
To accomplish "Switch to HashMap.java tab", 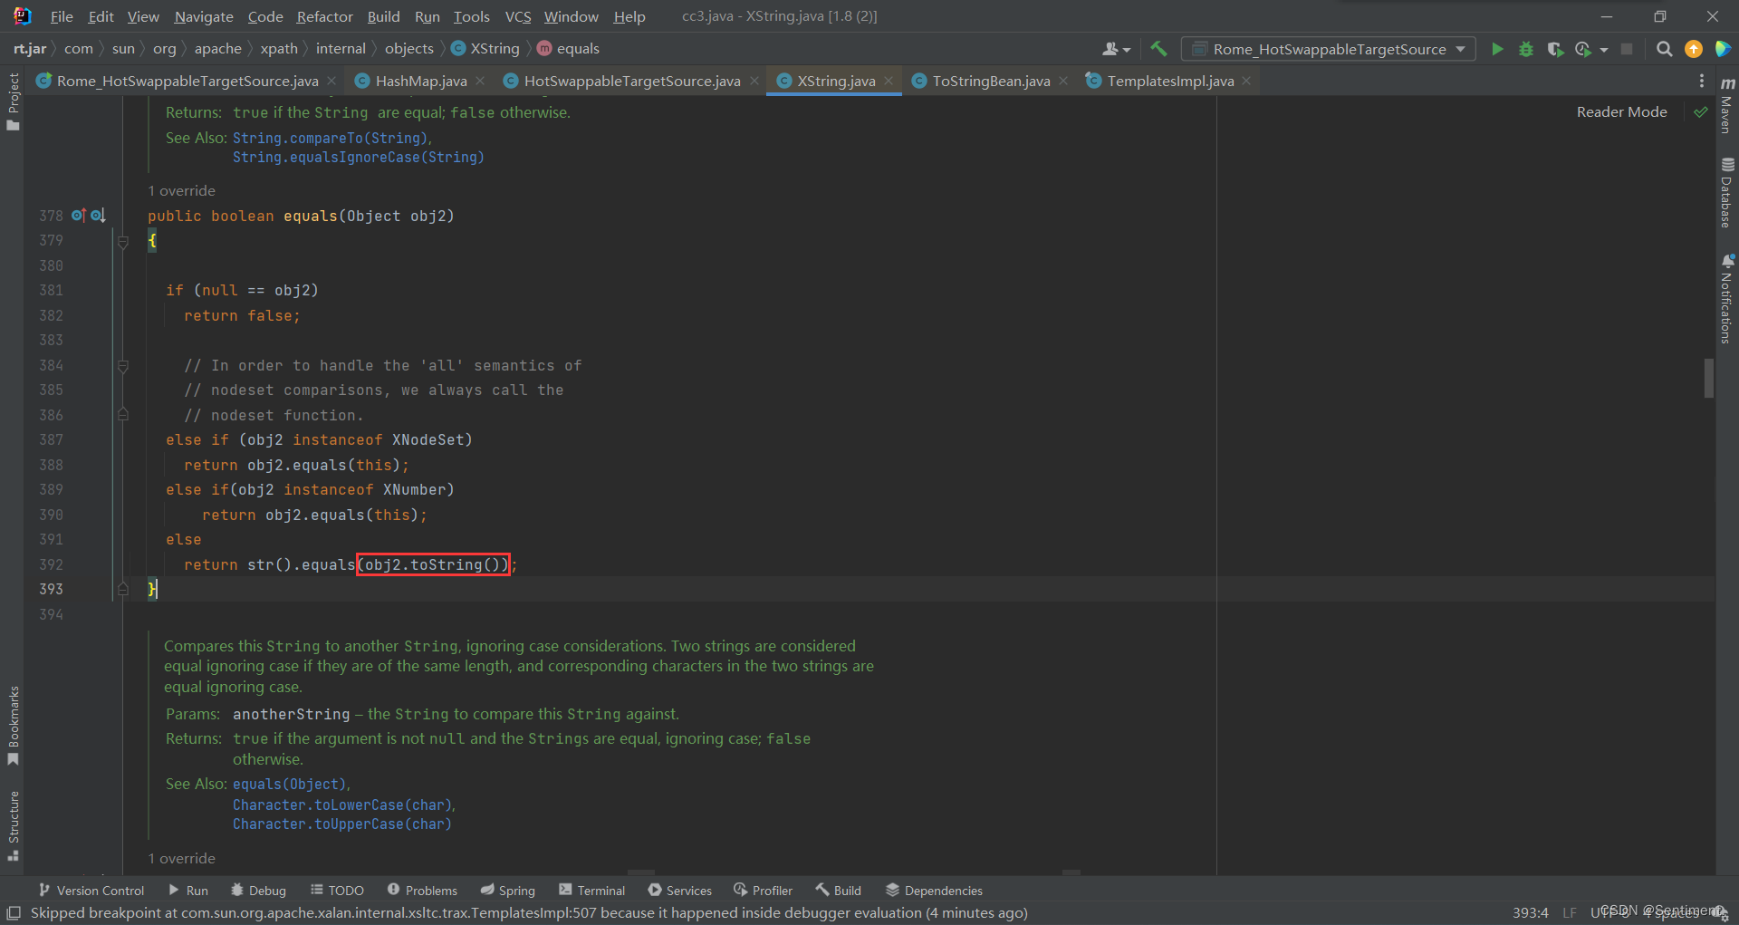I will click(x=420, y=82).
